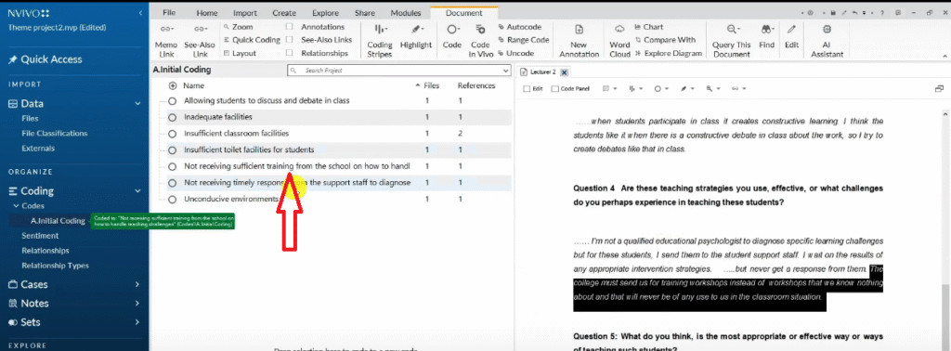Select Quick Coding in the ribbon
The width and height of the screenshot is (951, 351).
pyautogui.click(x=251, y=40)
